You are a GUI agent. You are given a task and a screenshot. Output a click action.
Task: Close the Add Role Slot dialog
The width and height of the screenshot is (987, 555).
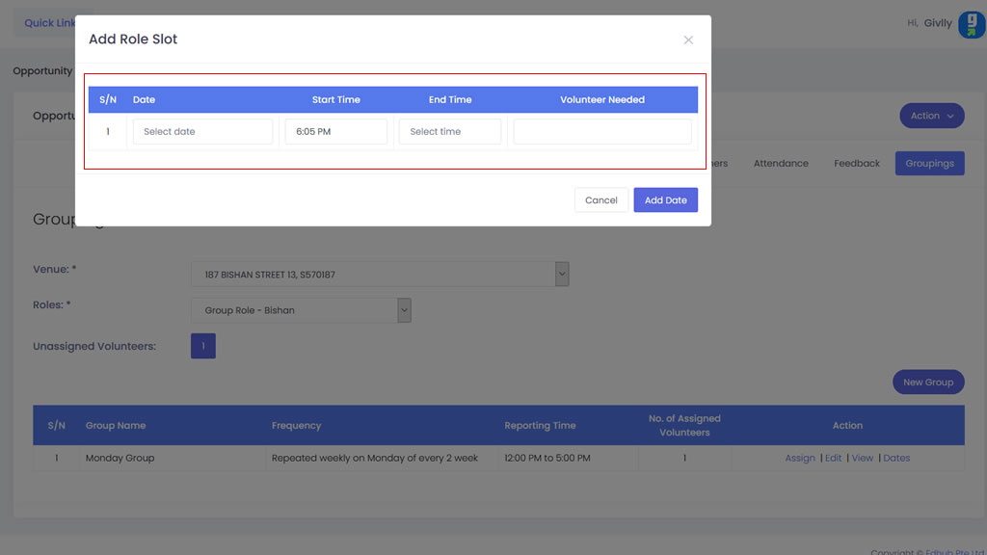click(688, 40)
